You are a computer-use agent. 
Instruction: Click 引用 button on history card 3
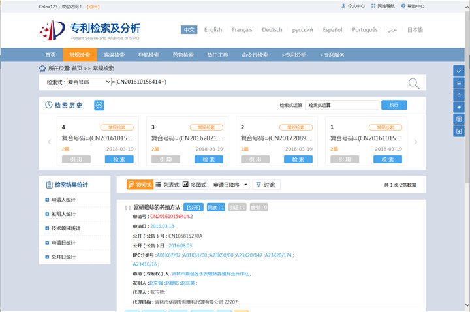[166, 159]
